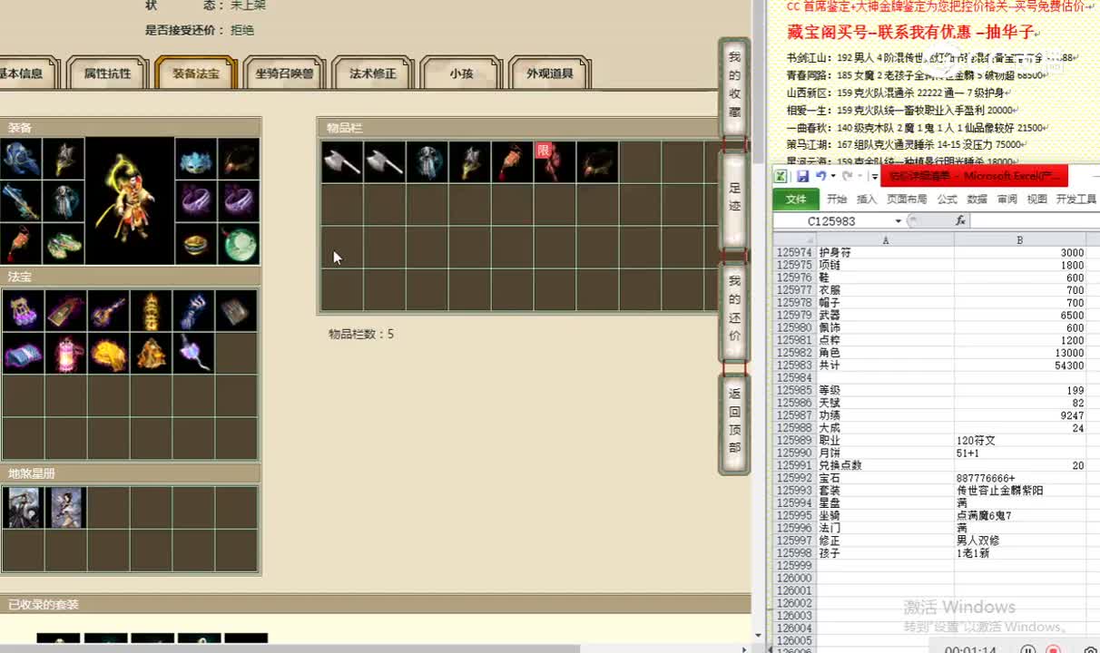Open the Excel 审阅 ribbon tab
Viewport: 1100px width, 653px height.
pyautogui.click(x=1007, y=200)
